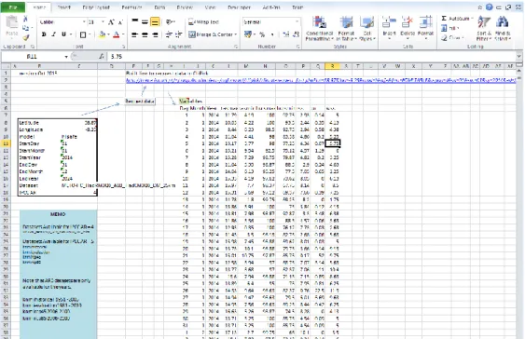Click Decrease Indent icon
Viewport: 525px width, 339px height.
click(x=169, y=34)
